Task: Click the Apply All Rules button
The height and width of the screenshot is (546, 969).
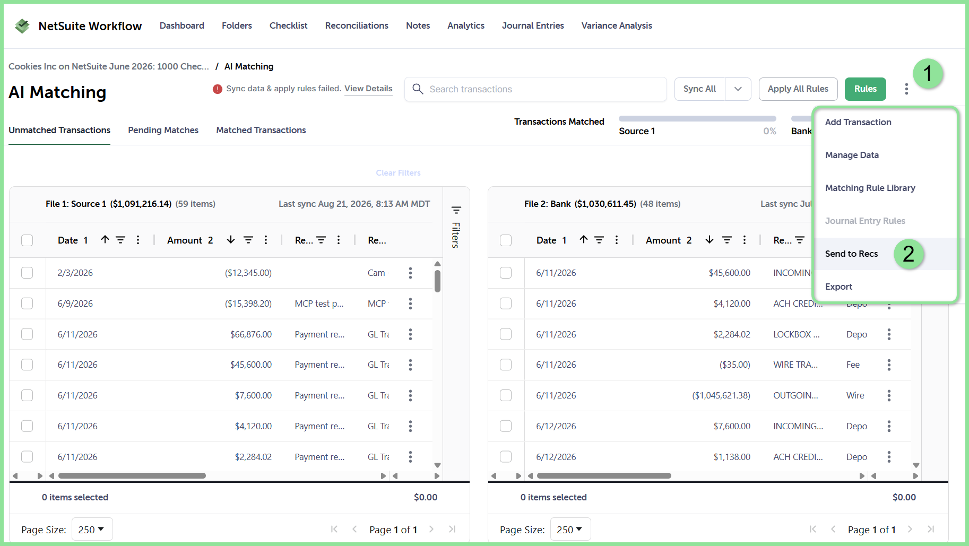Action: pyautogui.click(x=798, y=89)
